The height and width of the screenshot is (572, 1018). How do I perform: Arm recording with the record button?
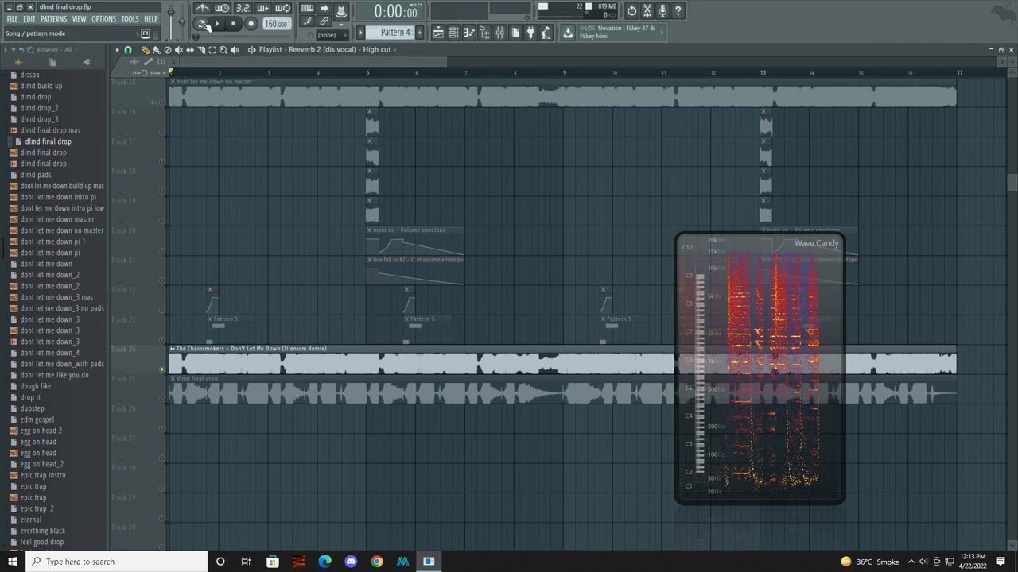point(251,24)
